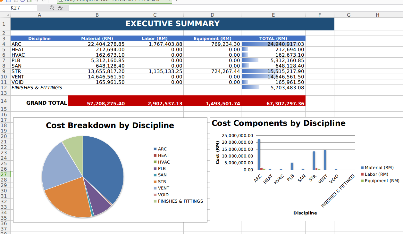This screenshot has height=234, width=403.
Task: Close the BOQ_Comprehensive file tab
Action: pos(167,1)
